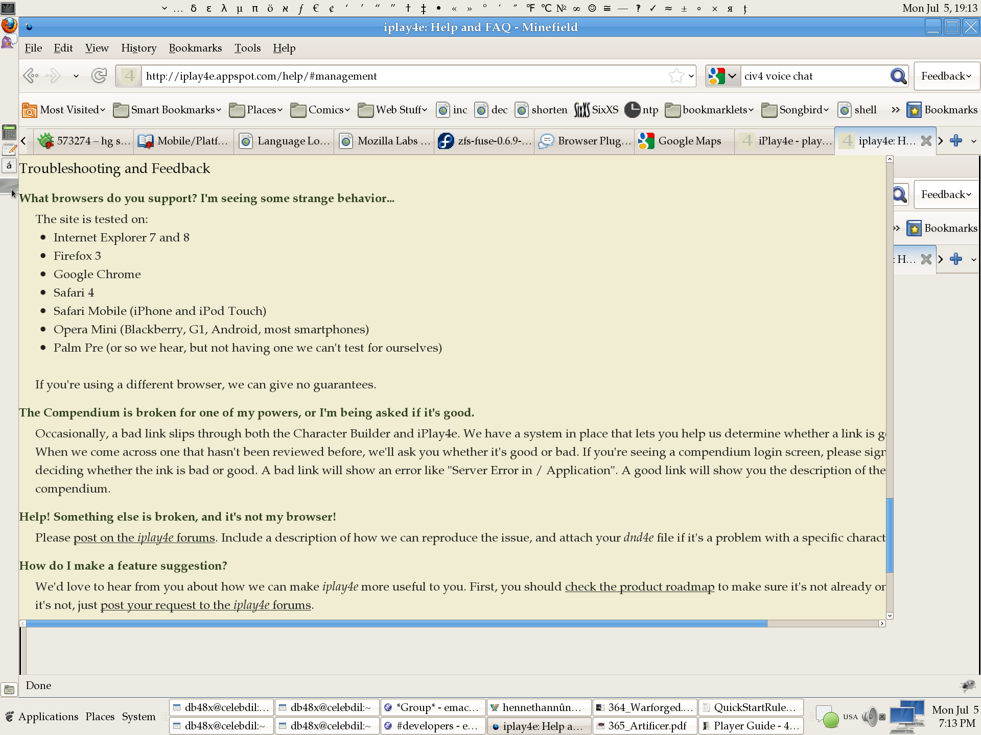The width and height of the screenshot is (981, 735).
Task: Open the terminal launcher icon in the top panel
Action: [x=8, y=8]
